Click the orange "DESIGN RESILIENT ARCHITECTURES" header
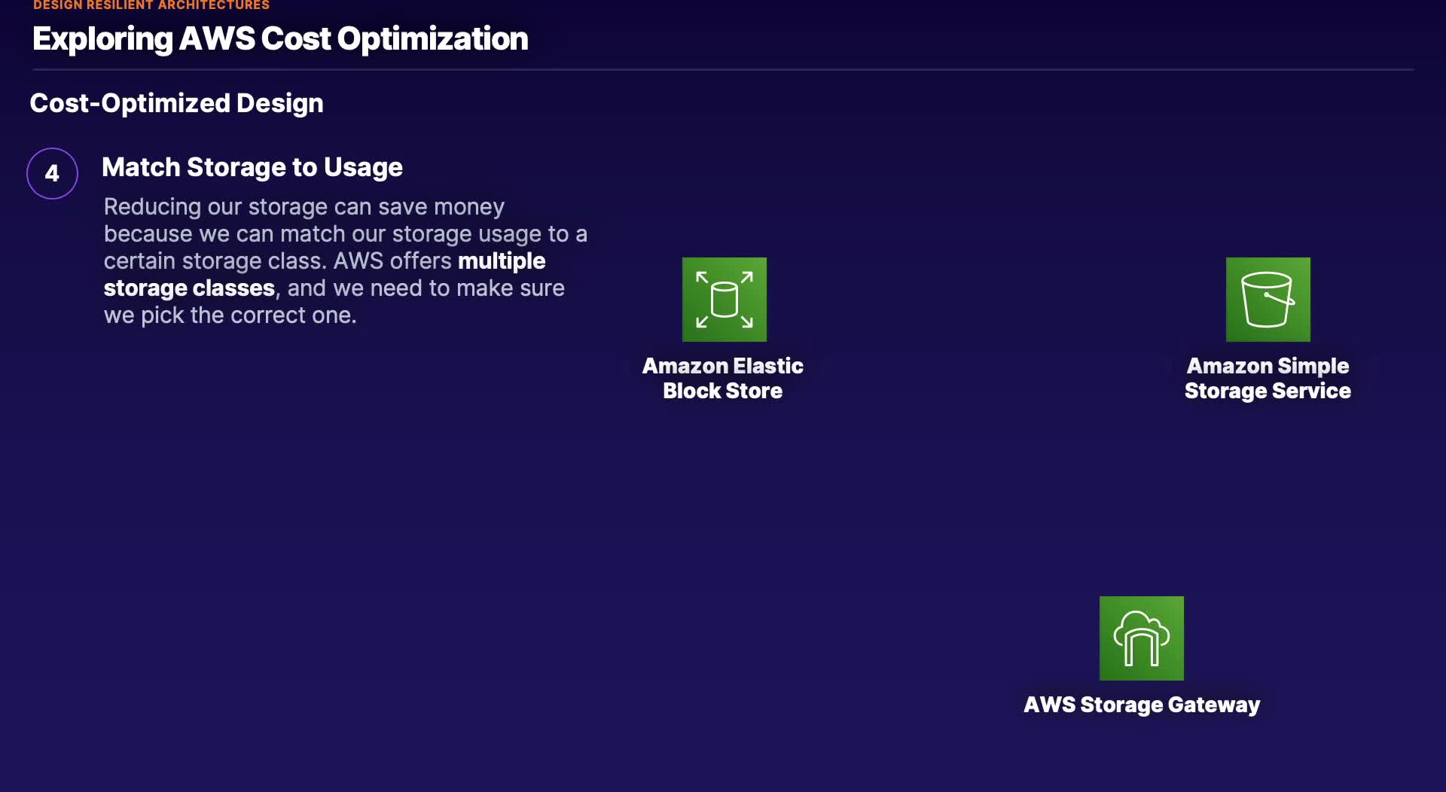The height and width of the screenshot is (792, 1446). coord(151,5)
